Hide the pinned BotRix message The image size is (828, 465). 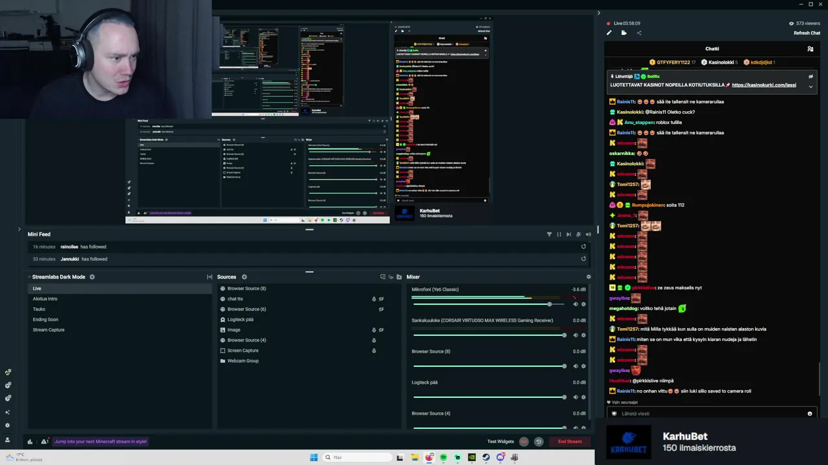(811, 76)
